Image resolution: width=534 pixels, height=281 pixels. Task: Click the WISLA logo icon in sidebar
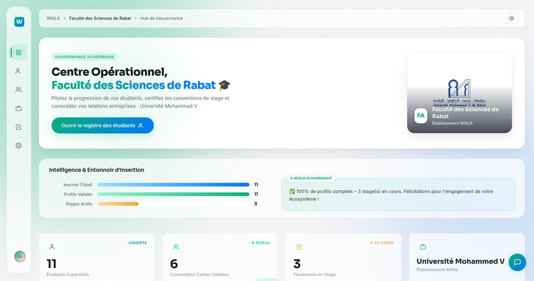click(x=19, y=22)
